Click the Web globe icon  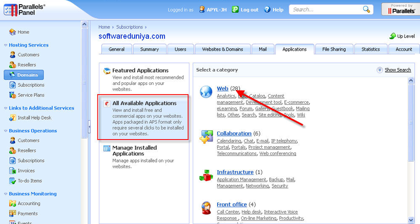point(206,92)
